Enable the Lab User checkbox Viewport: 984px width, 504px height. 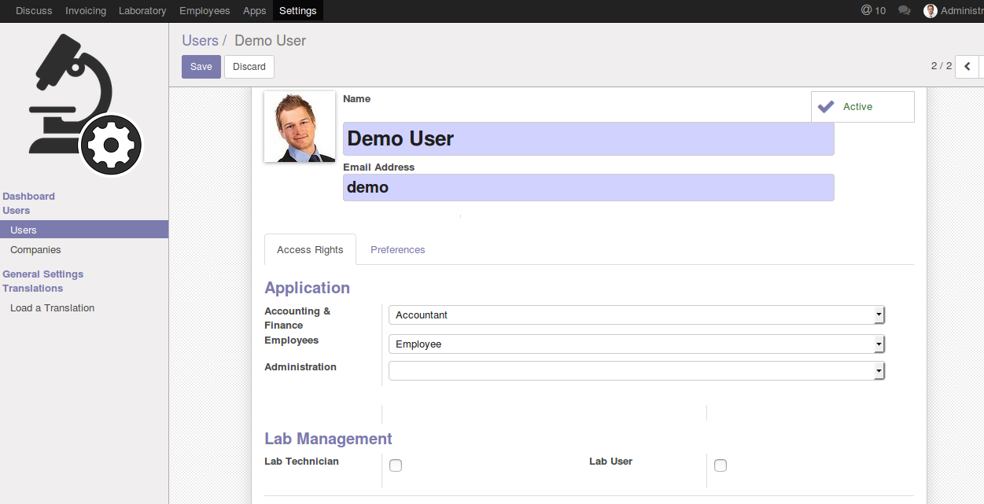point(720,465)
